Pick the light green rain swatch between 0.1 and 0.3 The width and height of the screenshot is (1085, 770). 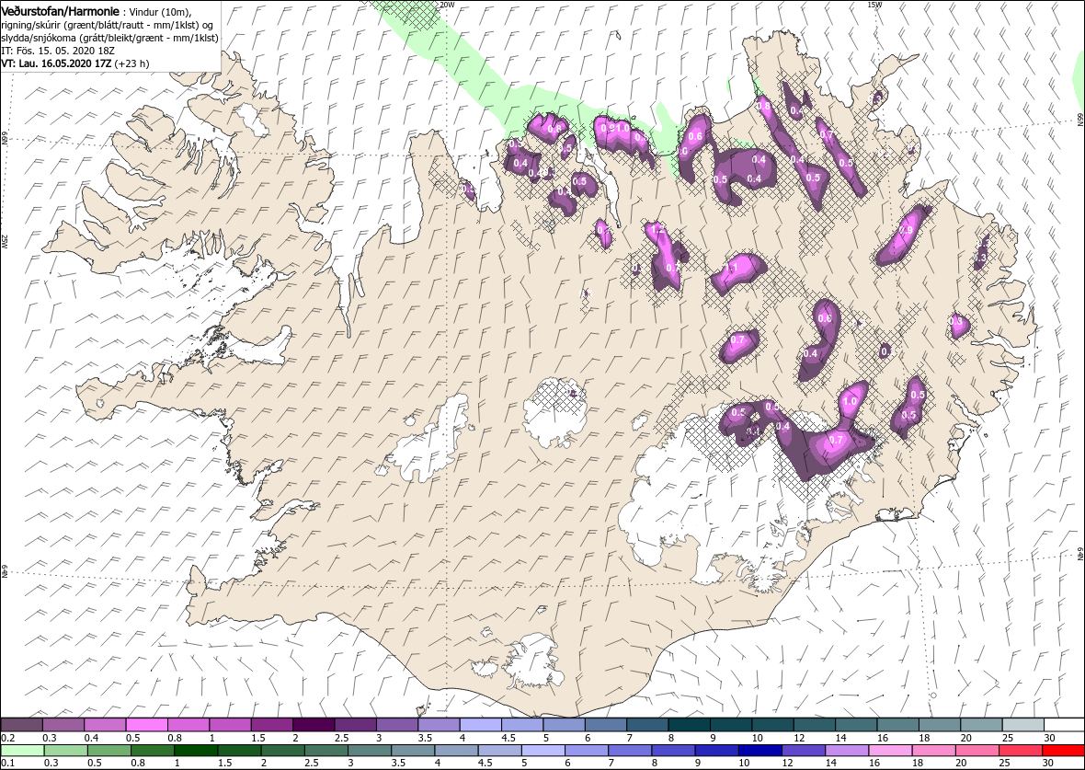pyautogui.click(x=22, y=751)
